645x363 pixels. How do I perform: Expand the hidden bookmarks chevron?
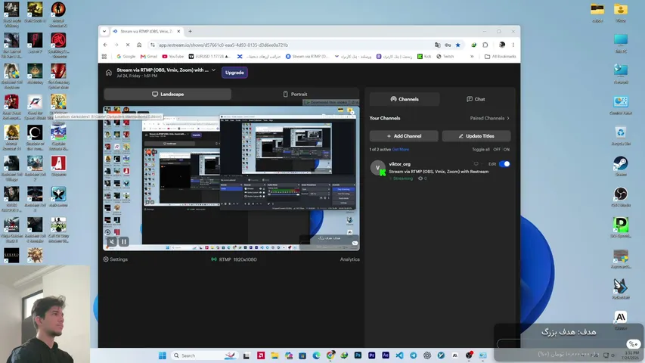(472, 57)
